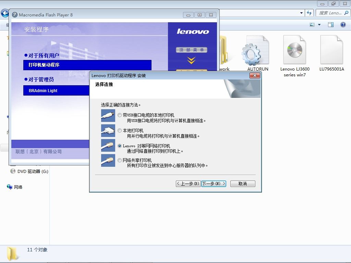
Task: Select USB cable local printer radio option
Action: click(x=120, y=115)
